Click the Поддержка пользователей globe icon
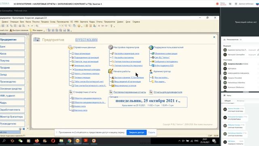The height and width of the screenshot is (146, 259). (x=151, y=47)
